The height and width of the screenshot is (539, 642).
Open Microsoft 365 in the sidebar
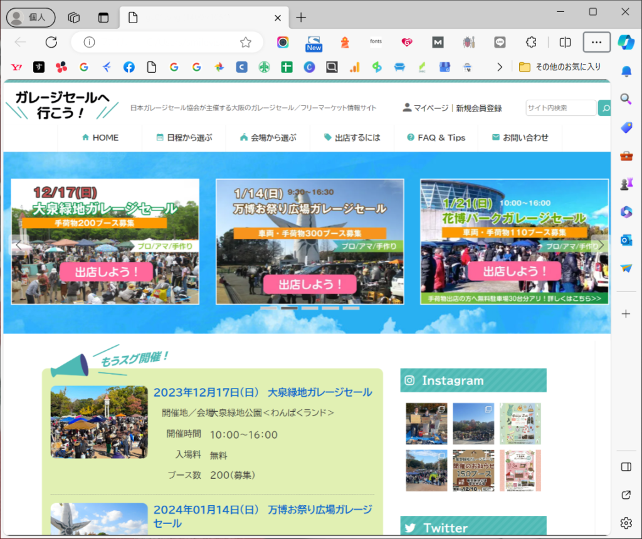(x=626, y=212)
